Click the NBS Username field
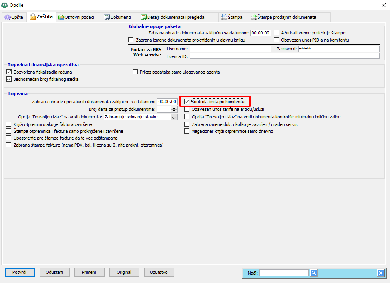The image size is (390, 283). pyautogui.click(x=230, y=49)
